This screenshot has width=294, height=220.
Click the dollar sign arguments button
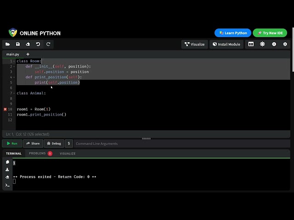click(x=69, y=143)
